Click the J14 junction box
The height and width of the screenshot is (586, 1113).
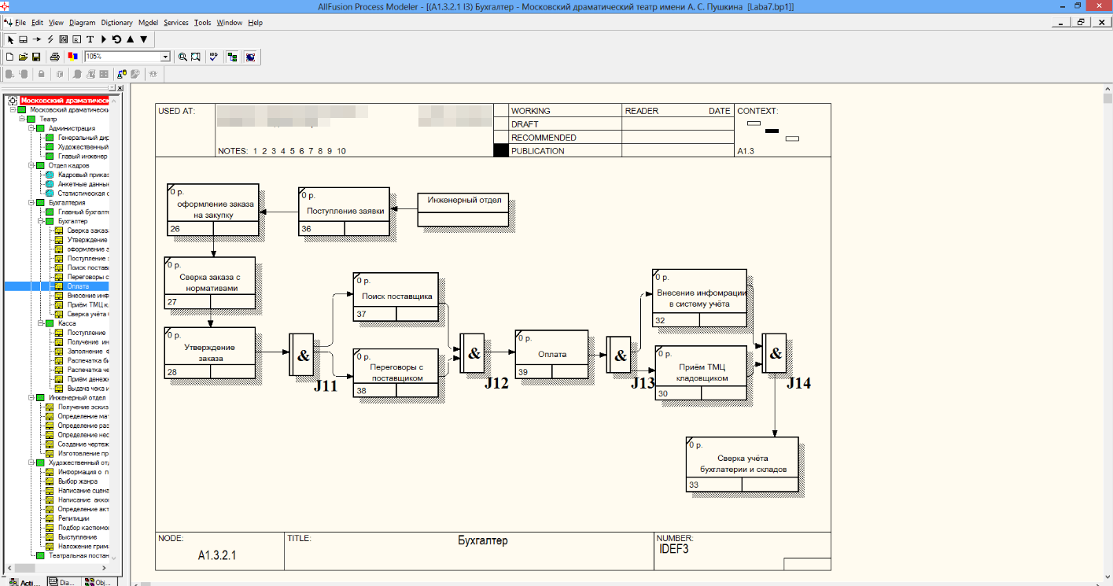click(x=775, y=353)
